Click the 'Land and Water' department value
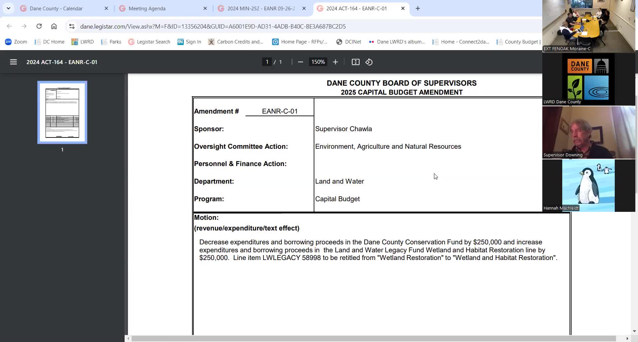The width and height of the screenshot is (638, 342). click(340, 181)
